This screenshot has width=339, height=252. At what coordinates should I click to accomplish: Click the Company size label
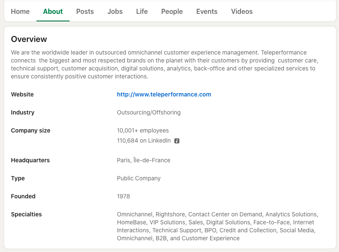[31, 130]
